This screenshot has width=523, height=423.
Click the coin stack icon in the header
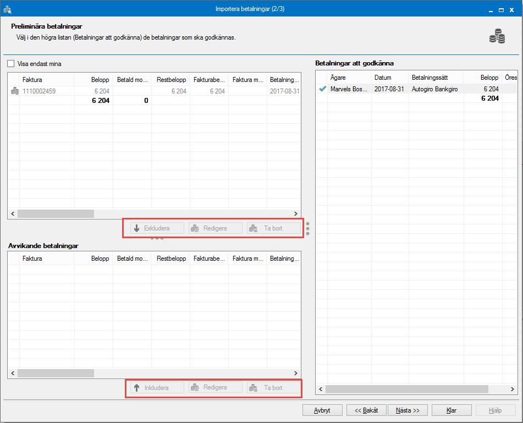[x=497, y=36]
